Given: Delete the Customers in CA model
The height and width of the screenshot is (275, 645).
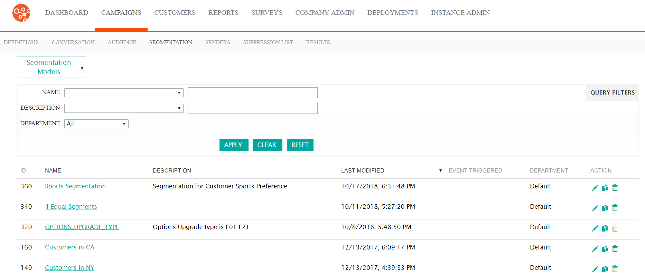Looking at the screenshot, I should (x=615, y=249).
